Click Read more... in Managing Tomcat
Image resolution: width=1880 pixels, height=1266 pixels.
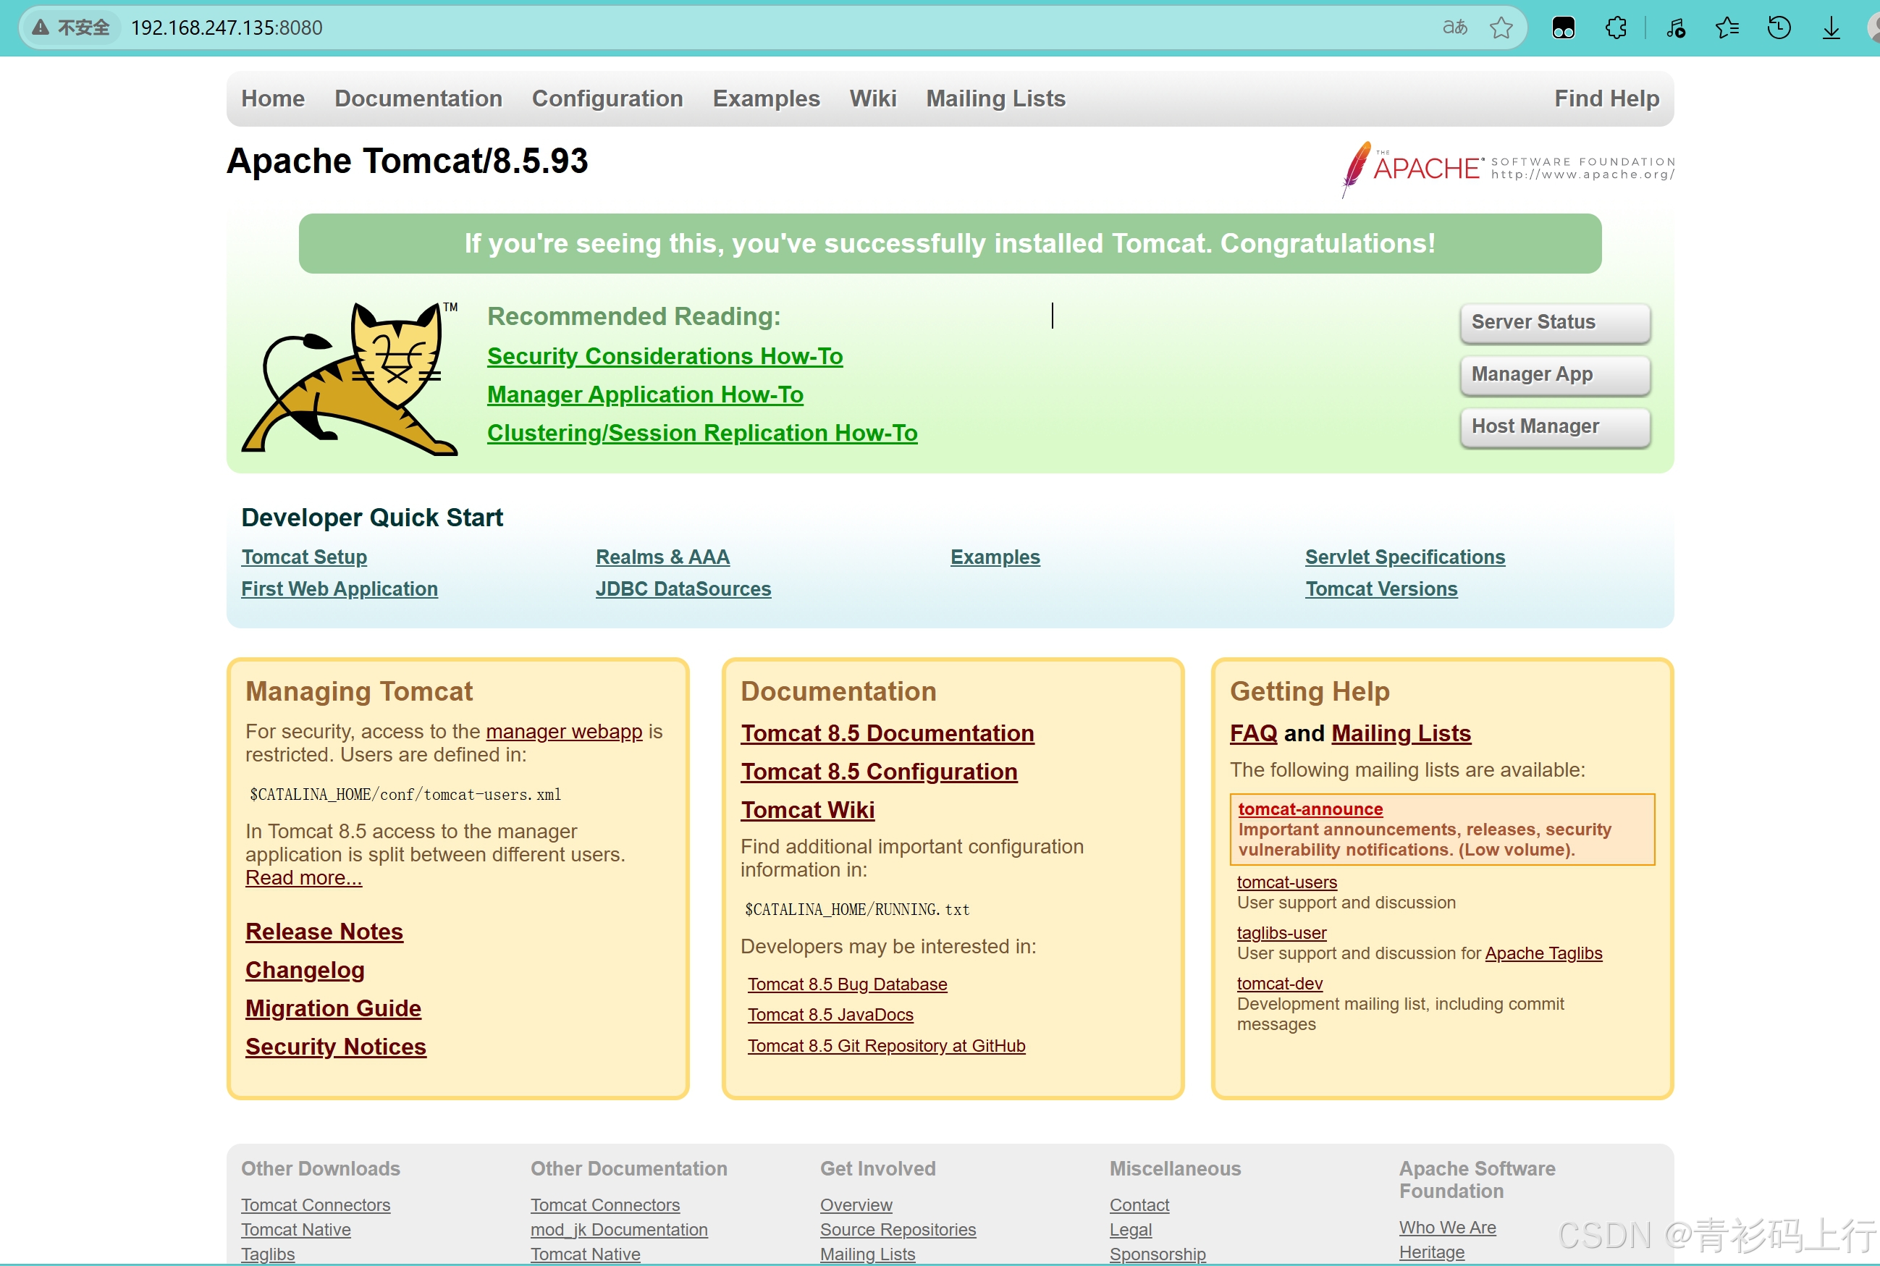pyautogui.click(x=303, y=877)
